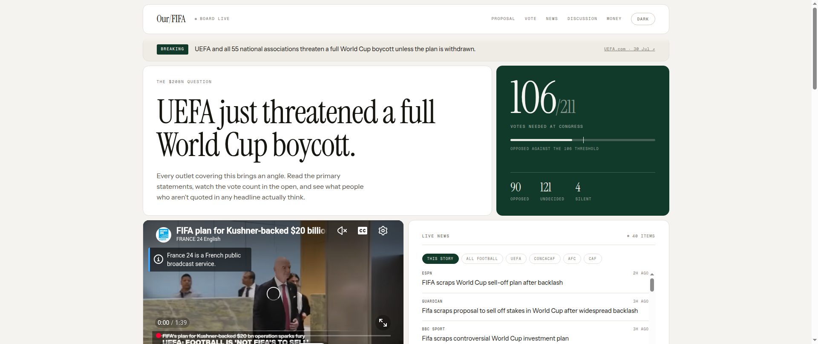Open ESPN story about scrapped sell-off plan
This screenshot has width=818, height=344.
pyautogui.click(x=492, y=283)
